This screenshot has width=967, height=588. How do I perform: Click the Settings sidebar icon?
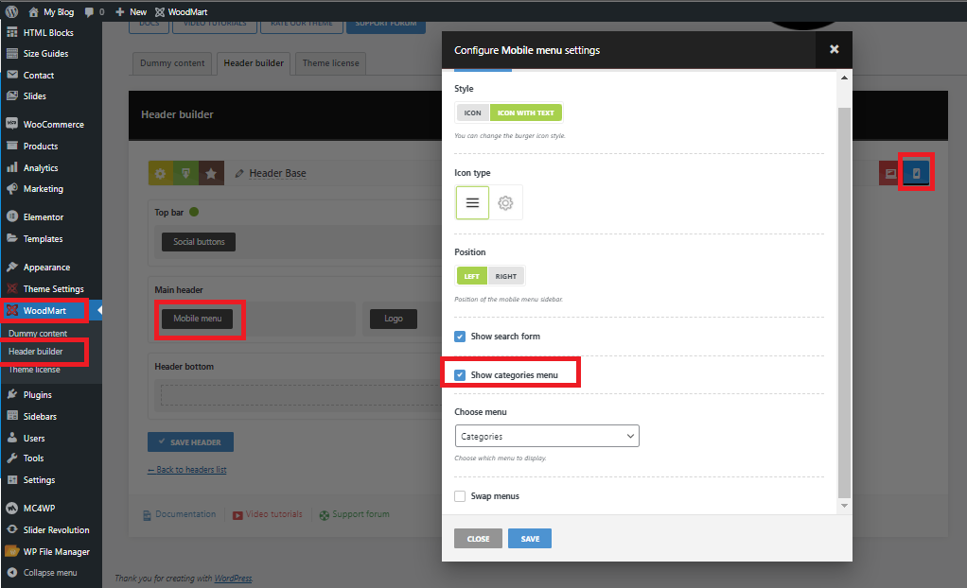click(x=11, y=479)
